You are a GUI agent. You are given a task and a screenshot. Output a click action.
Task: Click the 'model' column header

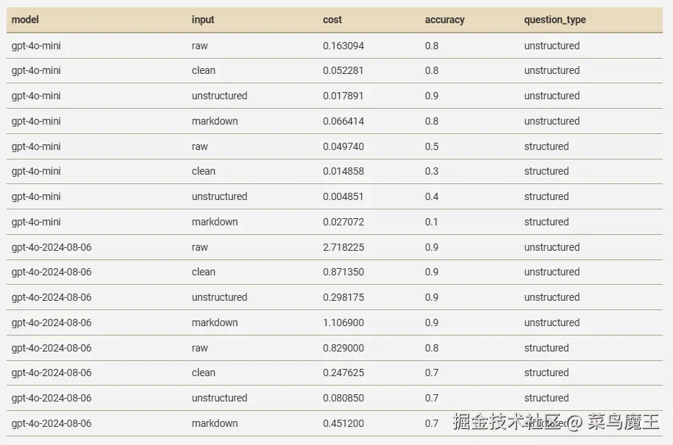(25, 20)
